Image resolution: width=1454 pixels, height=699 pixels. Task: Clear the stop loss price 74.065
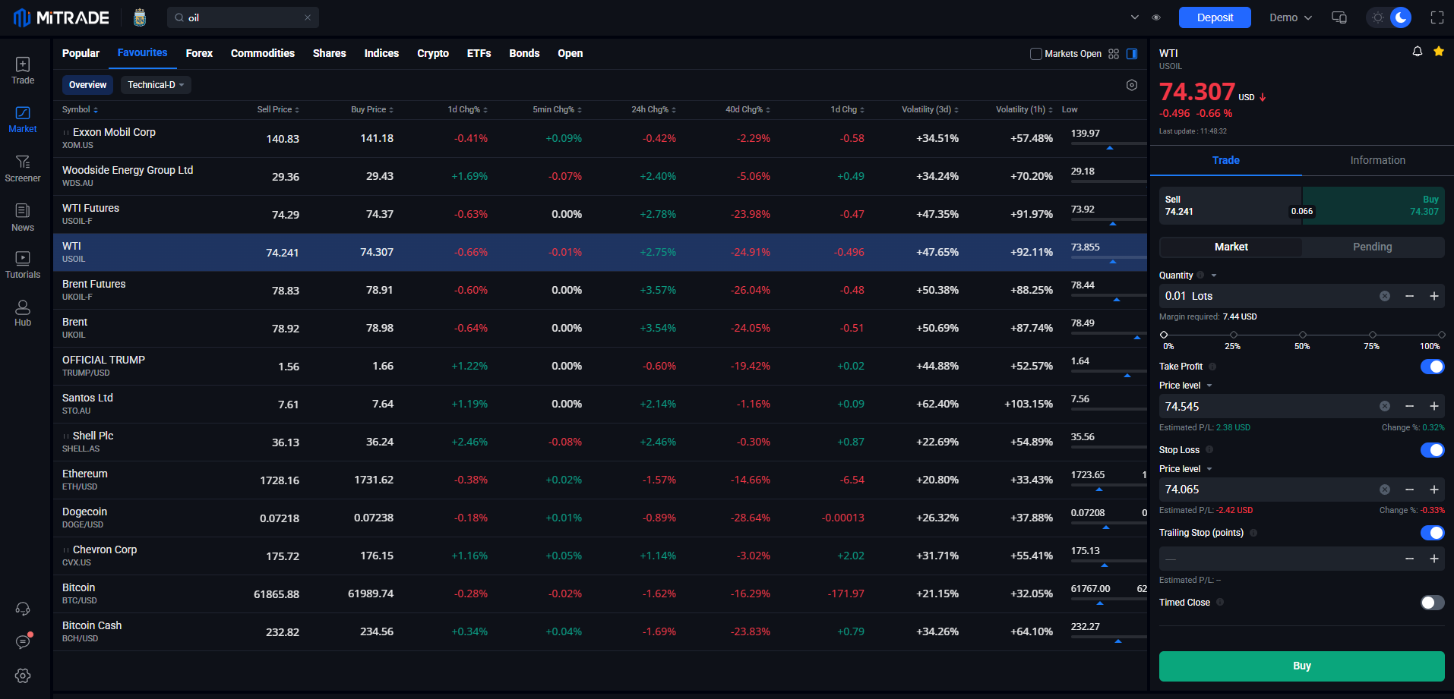[1385, 490]
